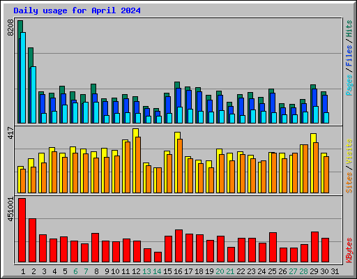357x279 pixels.
Task: Click green weekend day label 21
Action: (x=230, y=271)
